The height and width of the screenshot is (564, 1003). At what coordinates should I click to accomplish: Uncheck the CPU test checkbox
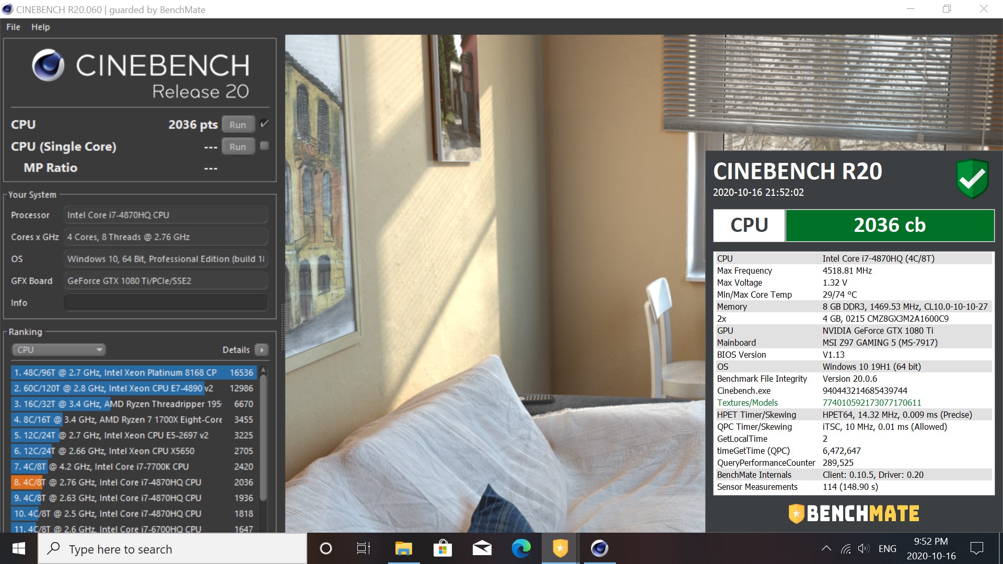264,124
